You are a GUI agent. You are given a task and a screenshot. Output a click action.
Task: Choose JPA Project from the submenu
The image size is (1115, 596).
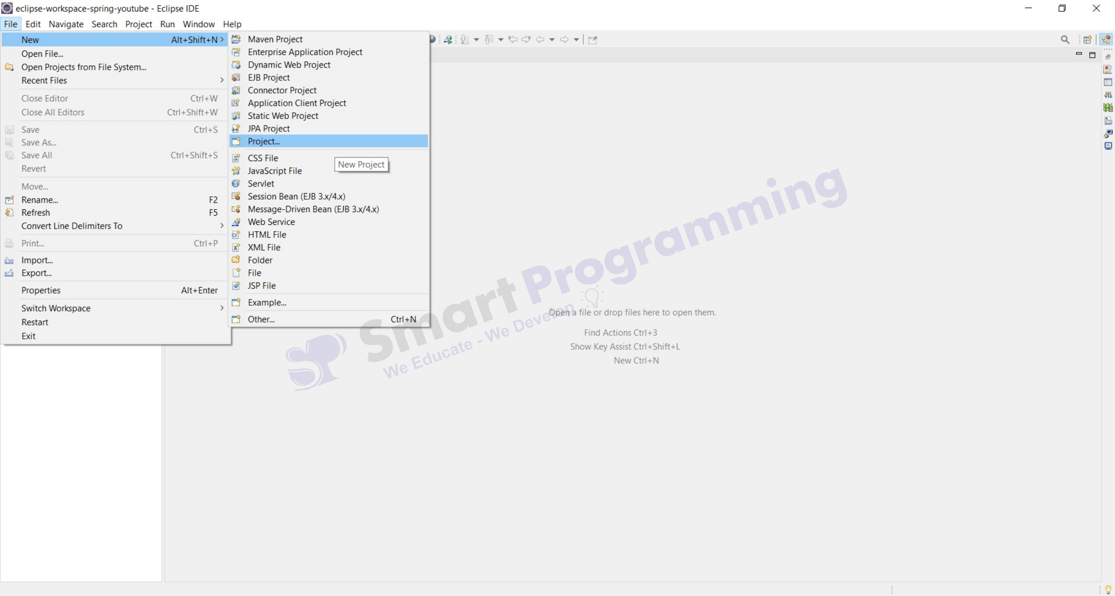point(329,128)
